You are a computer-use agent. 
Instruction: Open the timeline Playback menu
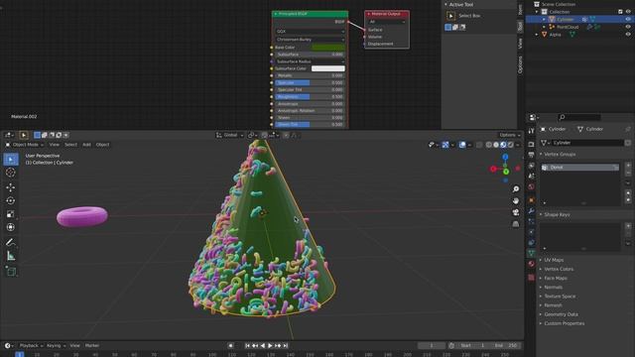31,346
